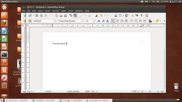Open the font size 12 dropdown
Image resolution: width=182 pixels, height=102 pixels.
pyautogui.click(x=94, y=21)
